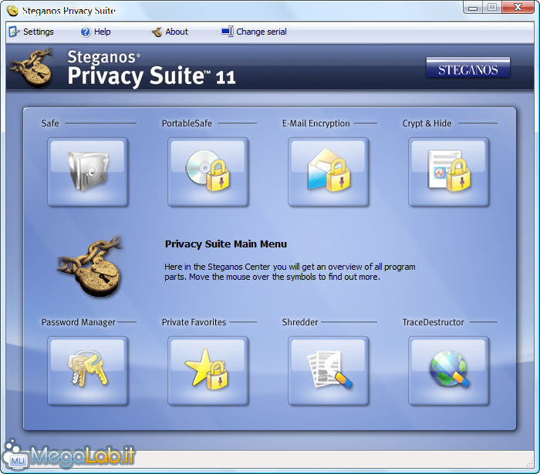Screen dimensions: 540x474
Task: Open TraceDestructor globe icon
Action: (449, 371)
